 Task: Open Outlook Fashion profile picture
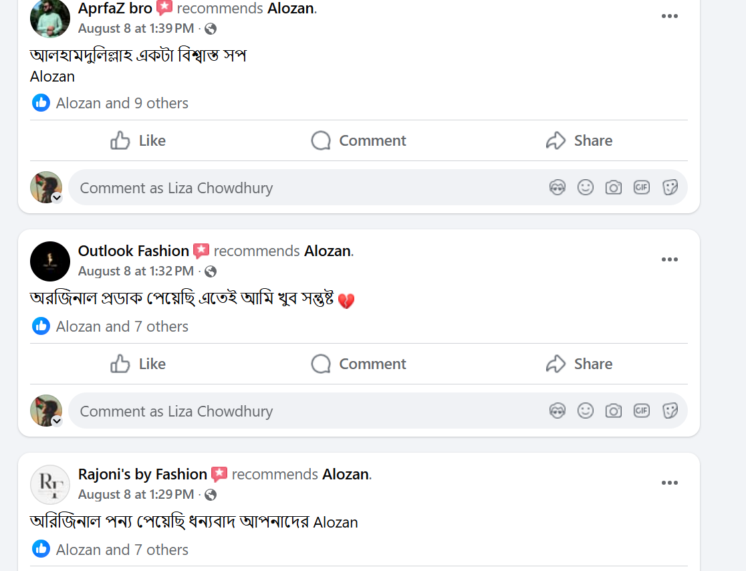pyautogui.click(x=50, y=261)
